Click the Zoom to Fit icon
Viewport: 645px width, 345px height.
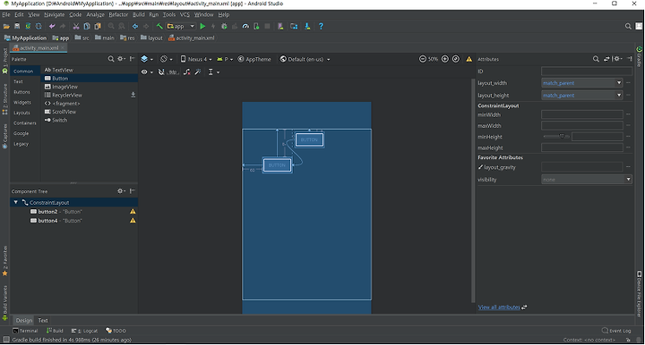tap(456, 59)
